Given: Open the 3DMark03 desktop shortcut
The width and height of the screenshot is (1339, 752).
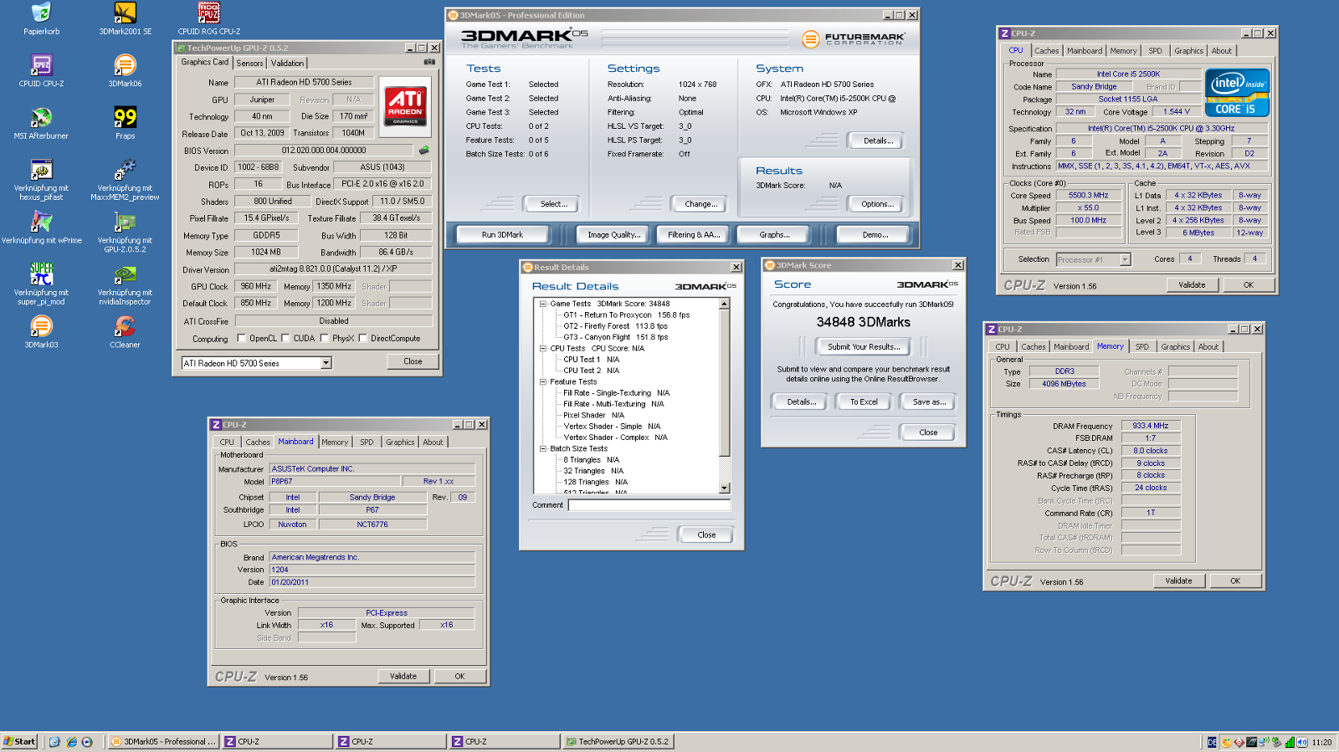Looking at the screenshot, I should (x=41, y=331).
